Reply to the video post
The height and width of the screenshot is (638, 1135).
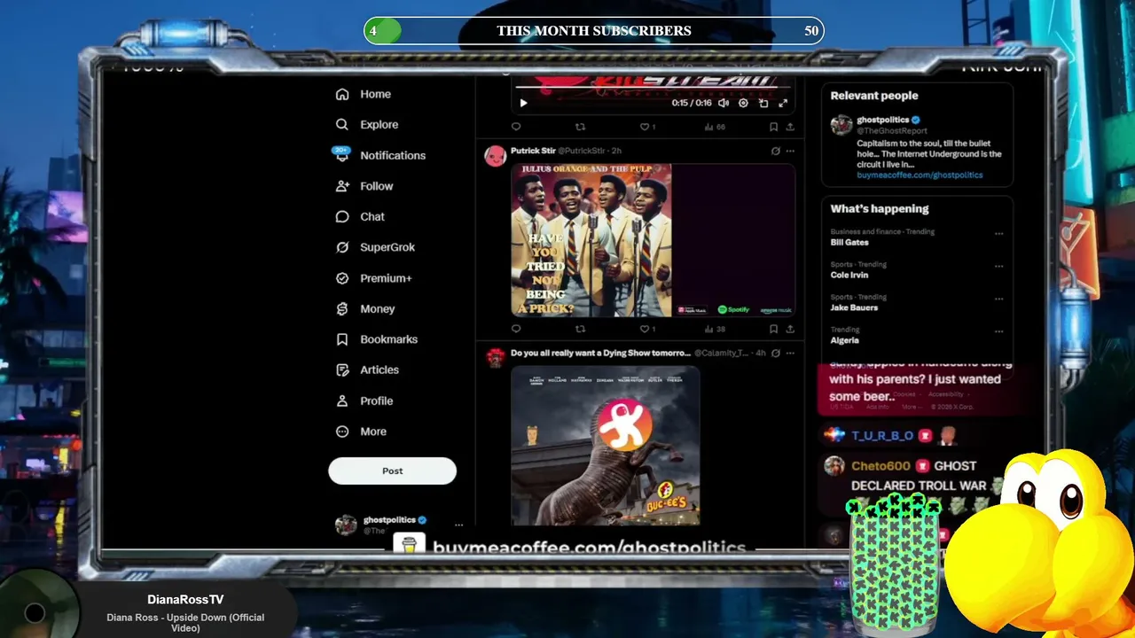[x=516, y=127]
